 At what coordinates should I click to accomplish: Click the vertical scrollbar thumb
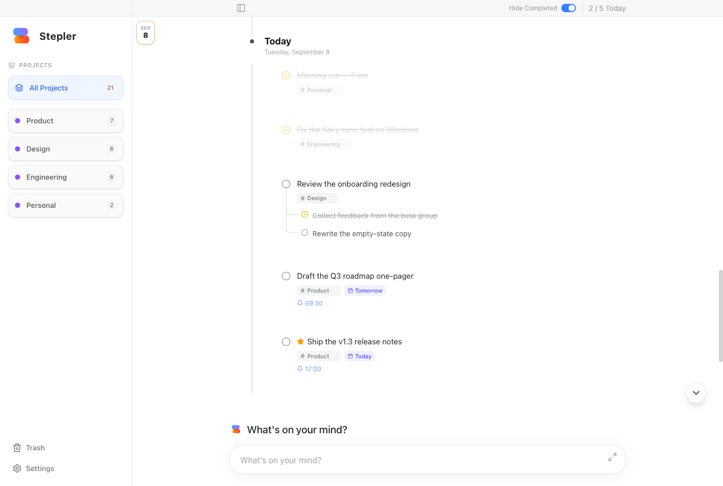click(x=721, y=315)
